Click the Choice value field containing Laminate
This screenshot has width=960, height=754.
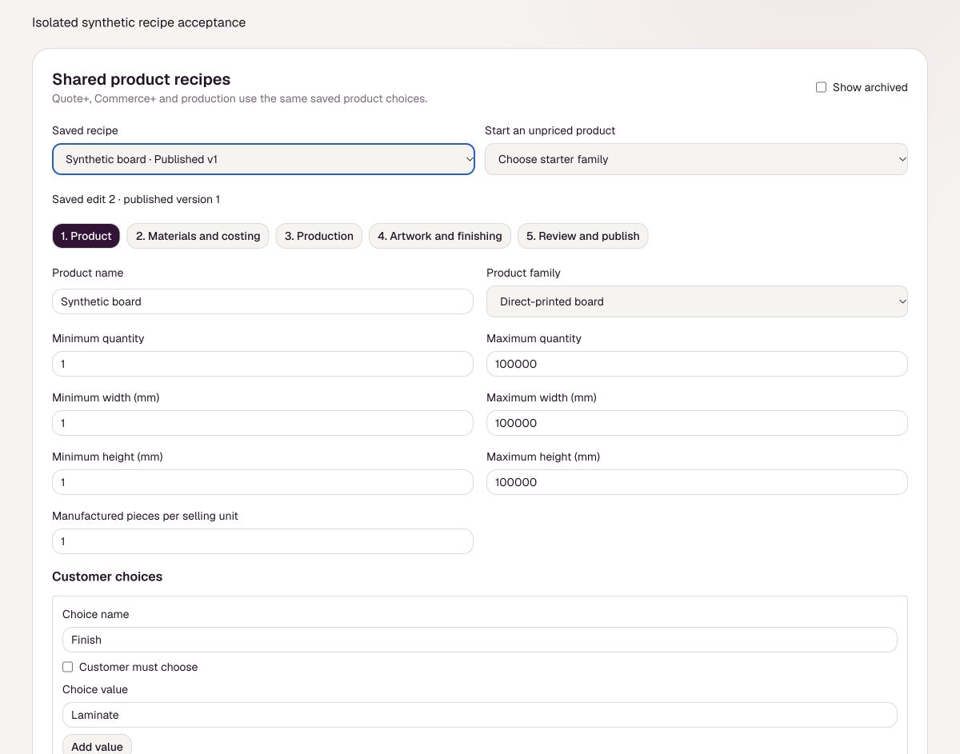click(x=480, y=715)
